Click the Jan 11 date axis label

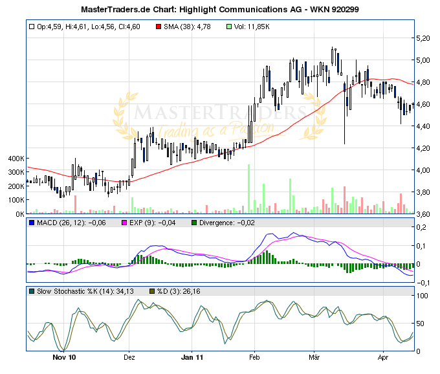[192, 357]
